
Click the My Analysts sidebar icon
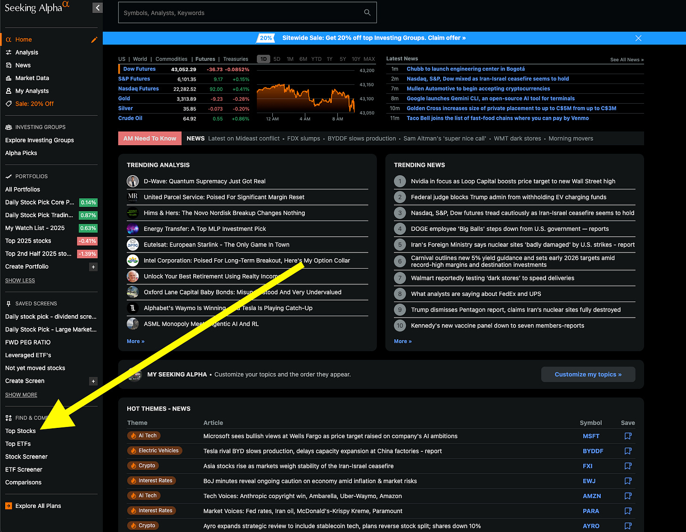click(x=8, y=91)
